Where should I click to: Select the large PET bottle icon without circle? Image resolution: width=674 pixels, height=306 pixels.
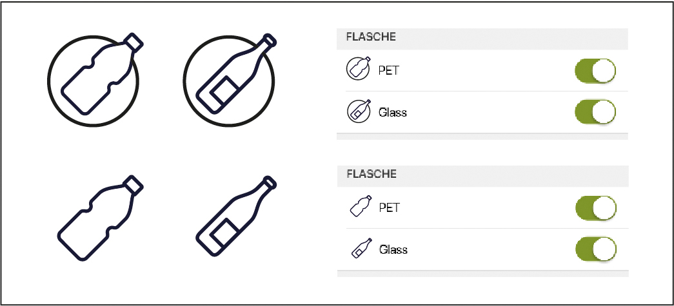click(x=100, y=218)
